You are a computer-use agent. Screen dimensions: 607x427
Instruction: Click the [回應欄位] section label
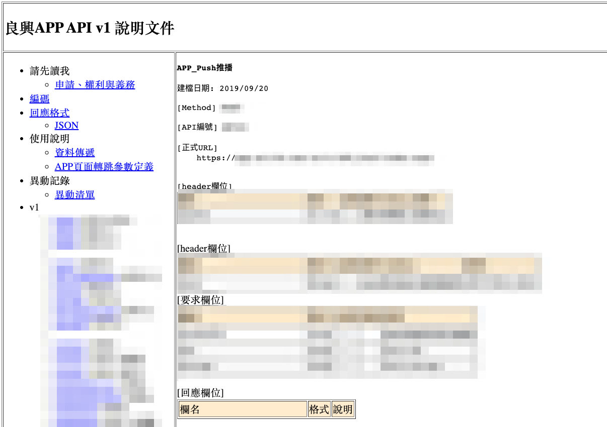(200, 393)
